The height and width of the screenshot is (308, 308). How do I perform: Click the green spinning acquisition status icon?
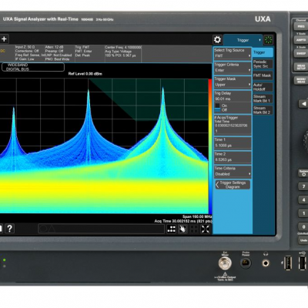269,40
